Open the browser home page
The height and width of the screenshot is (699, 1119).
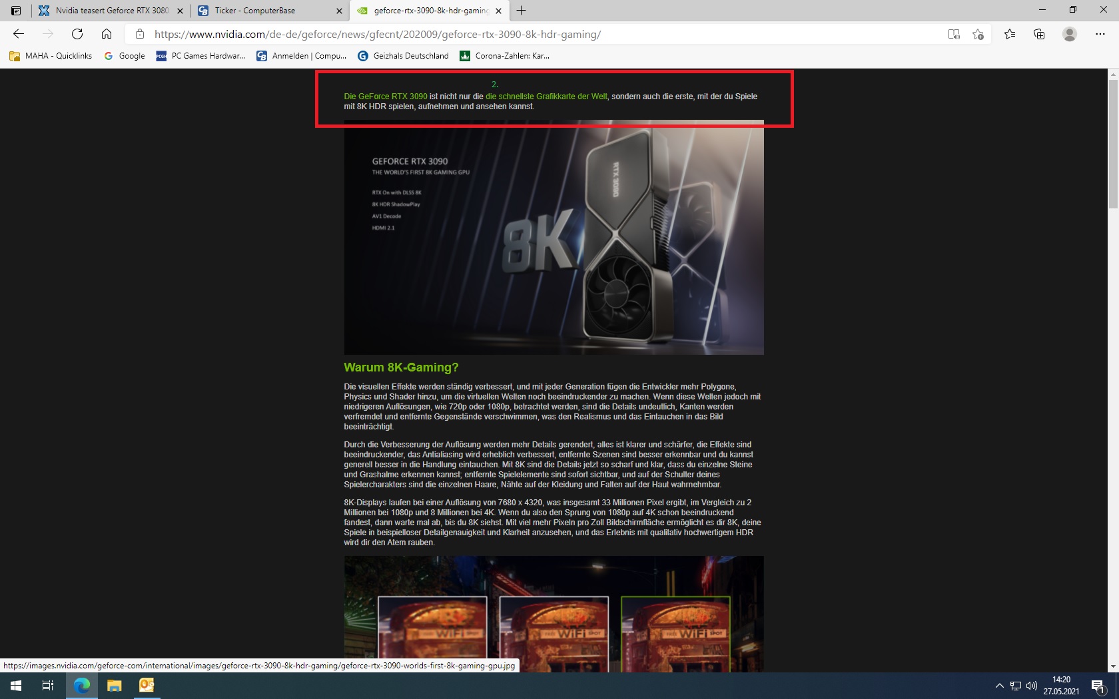[x=107, y=34]
